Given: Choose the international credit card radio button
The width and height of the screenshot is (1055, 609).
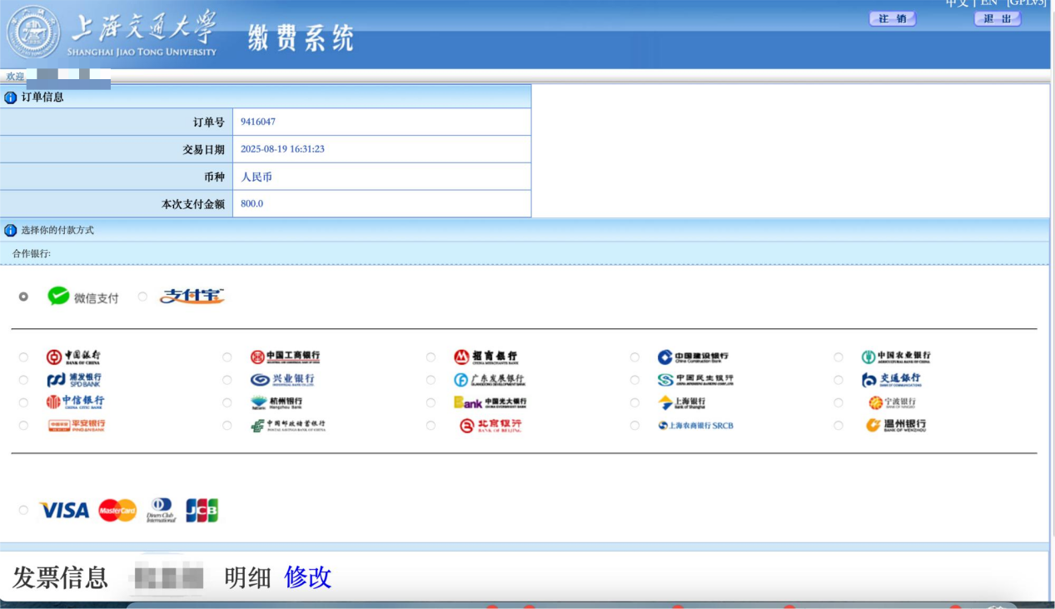Looking at the screenshot, I should tap(23, 510).
